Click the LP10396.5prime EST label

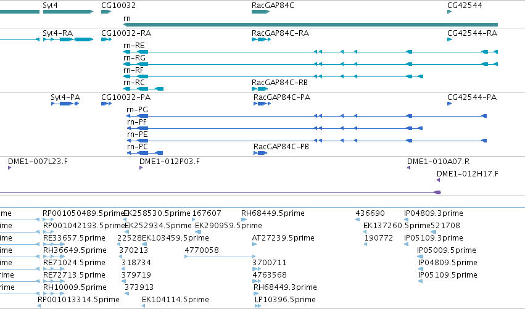285,300
